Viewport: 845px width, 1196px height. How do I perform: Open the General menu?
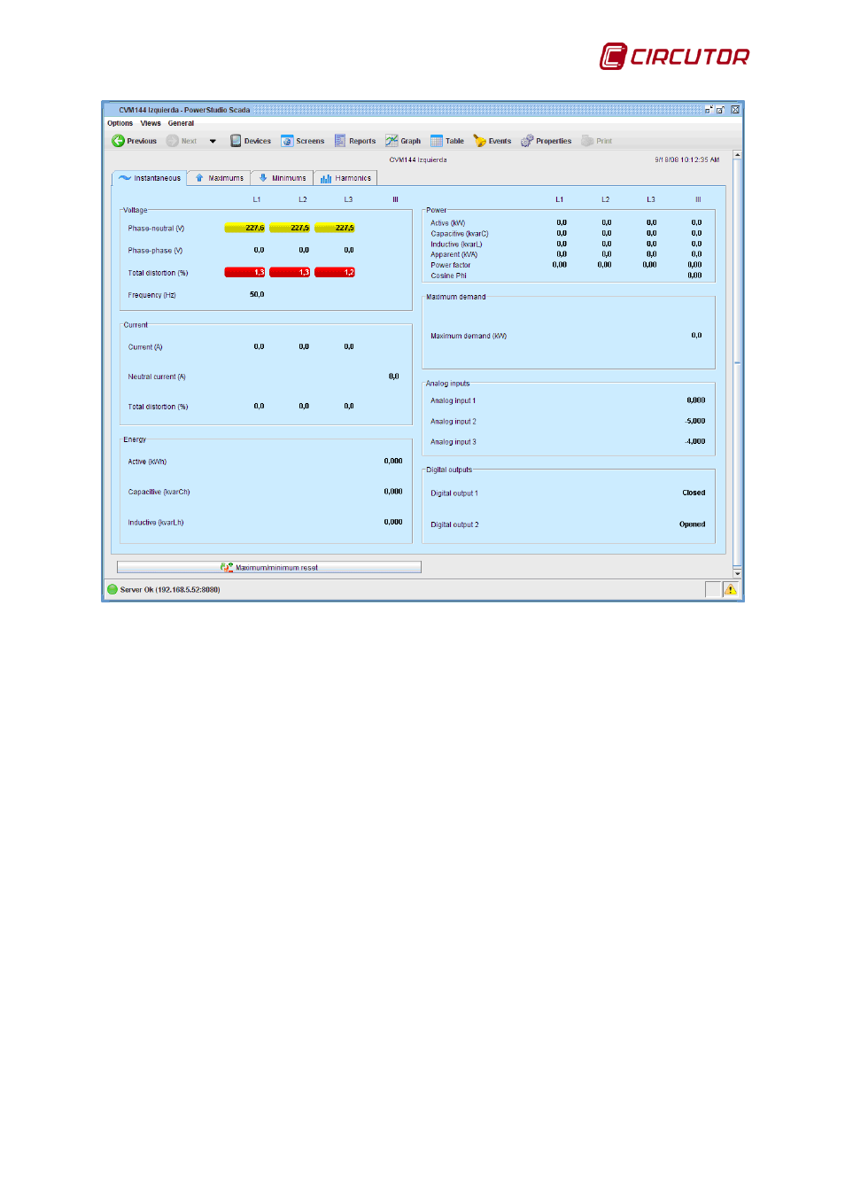tap(181, 123)
